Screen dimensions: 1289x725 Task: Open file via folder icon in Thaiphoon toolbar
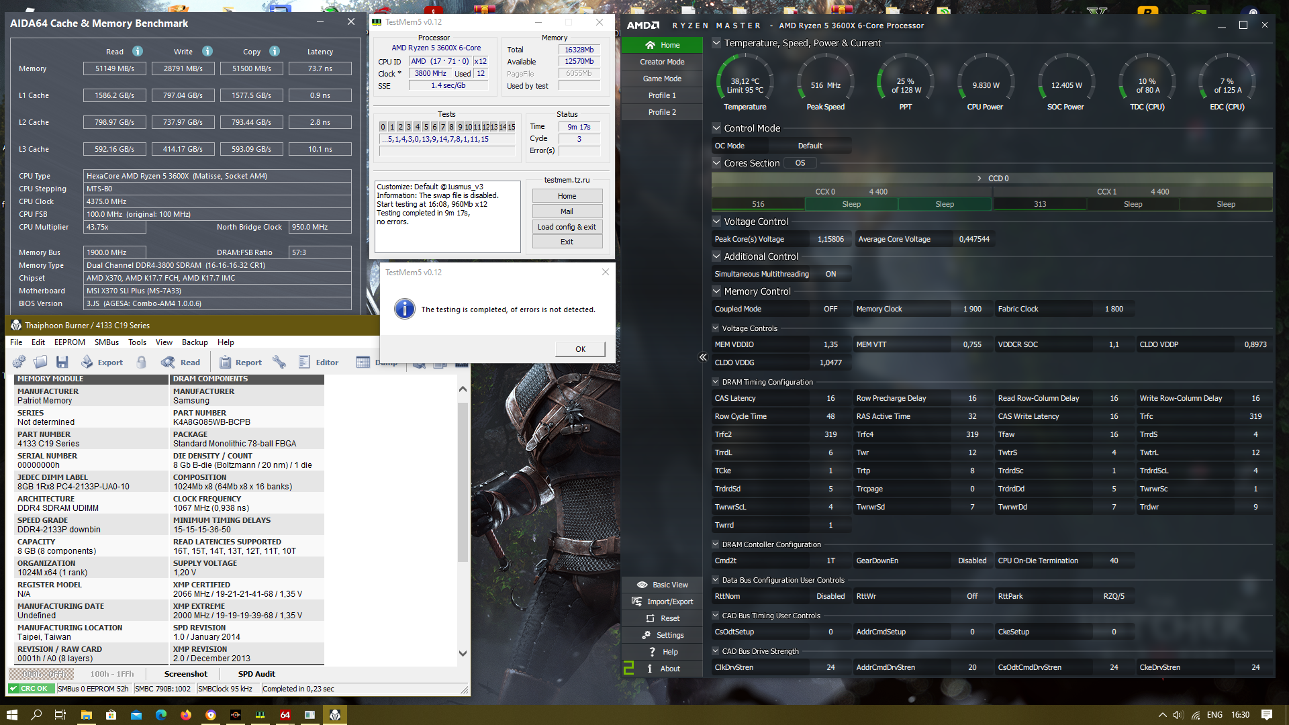coord(40,362)
